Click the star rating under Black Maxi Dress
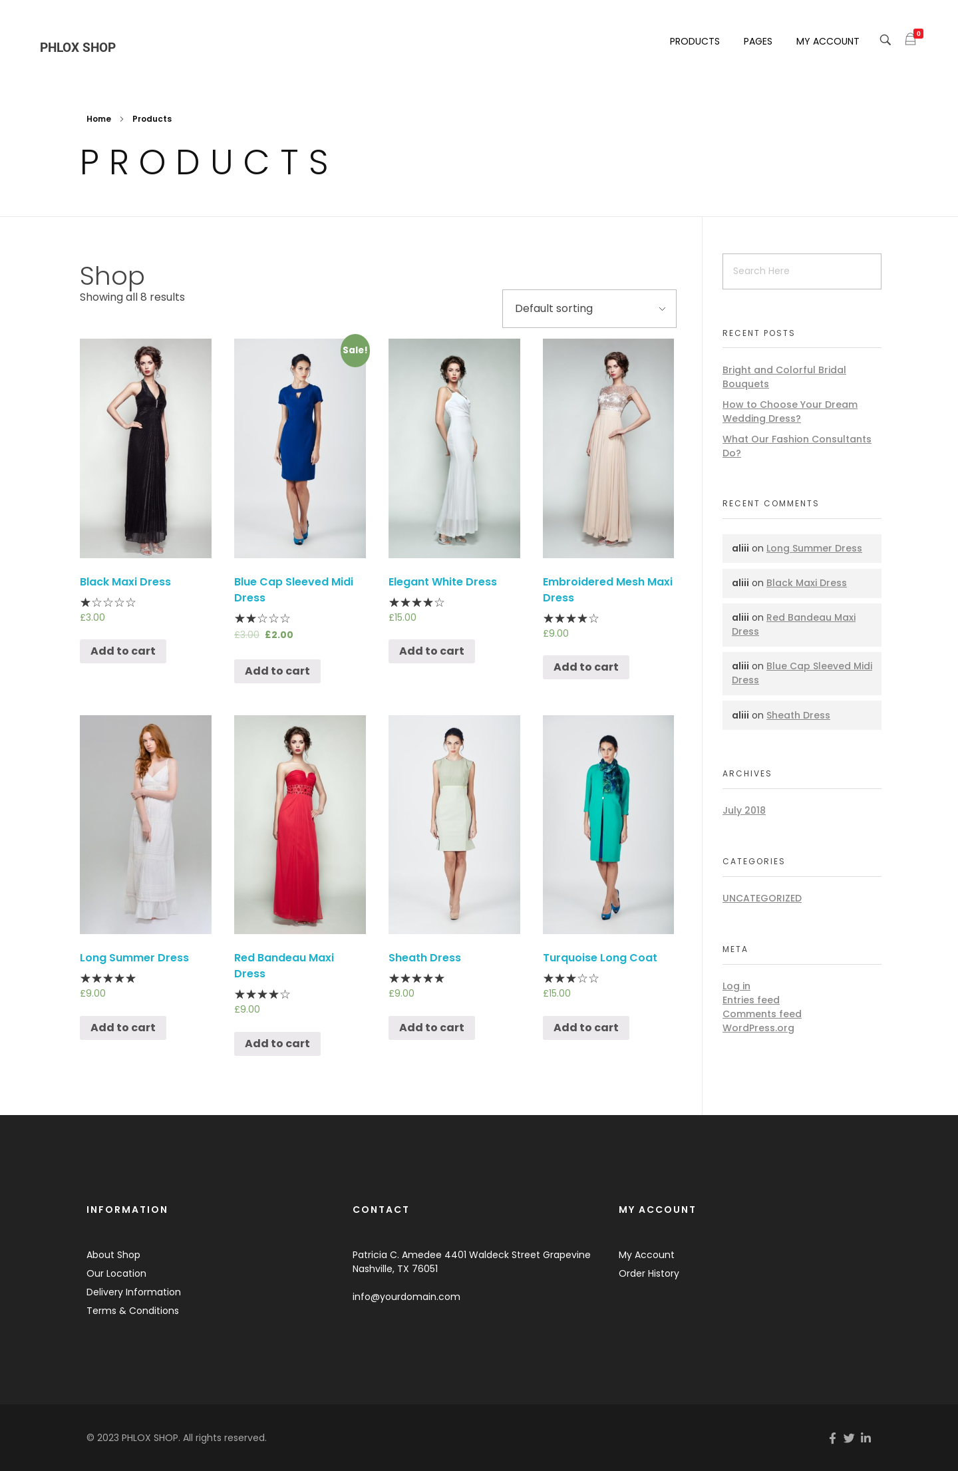This screenshot has height=1471, width=958. [x=108, y=602]
